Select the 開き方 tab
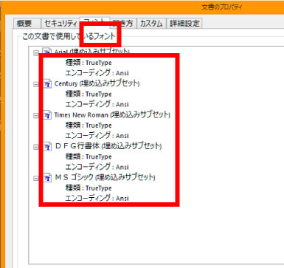The image size is (284, 268). pyautogui.click(x=123, y=24)
